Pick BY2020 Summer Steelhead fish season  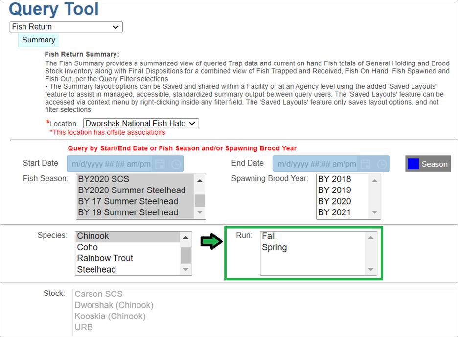coord(132,190)
